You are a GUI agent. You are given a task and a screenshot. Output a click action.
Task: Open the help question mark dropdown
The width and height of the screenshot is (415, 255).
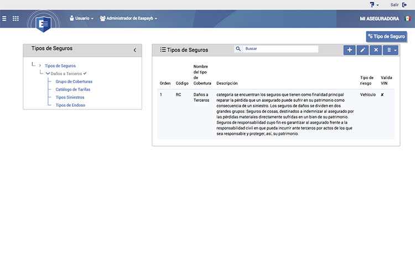point(374,4)
